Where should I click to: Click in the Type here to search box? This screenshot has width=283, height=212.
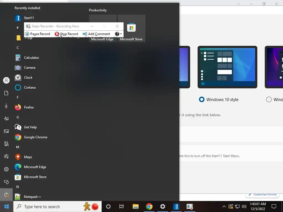pyautogui.click(x=57, y=206)
